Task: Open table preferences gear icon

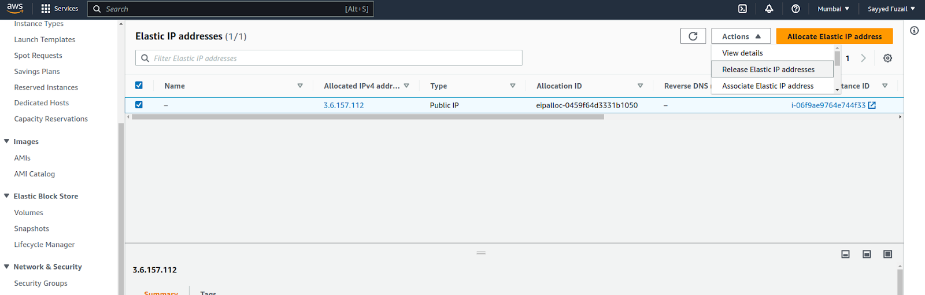Action: pyautogui.click(x=887, y=58)
